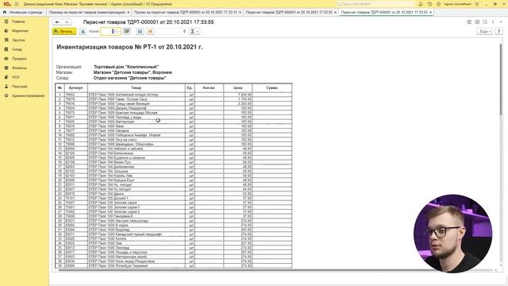Click the Сумма column header
508x286 pixels.
(x=271, y=88)
